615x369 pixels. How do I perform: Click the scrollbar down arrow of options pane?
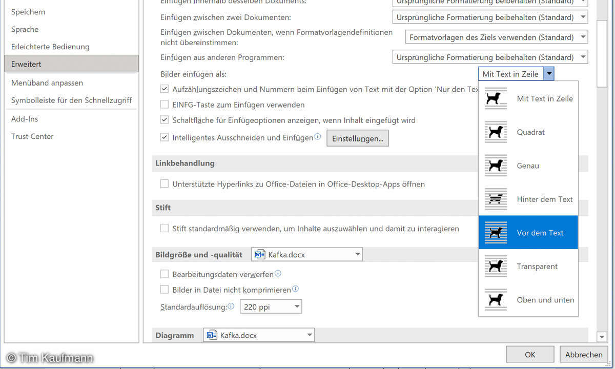click(x=602, y=336)
